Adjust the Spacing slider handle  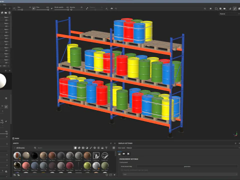click(71, 10)
